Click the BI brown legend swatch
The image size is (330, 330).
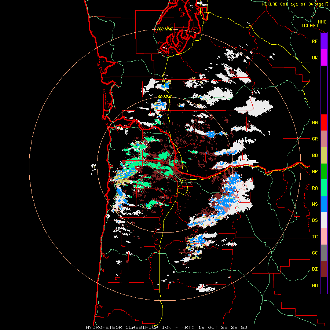(324, 269)
